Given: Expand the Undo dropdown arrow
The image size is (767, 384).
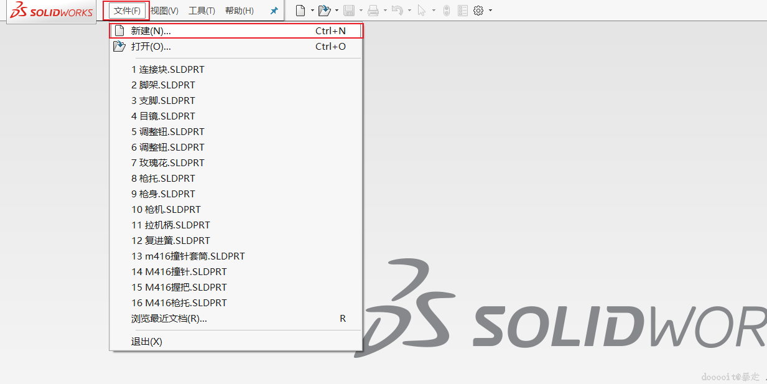Looking at the screenshot, I should point(409,11).
